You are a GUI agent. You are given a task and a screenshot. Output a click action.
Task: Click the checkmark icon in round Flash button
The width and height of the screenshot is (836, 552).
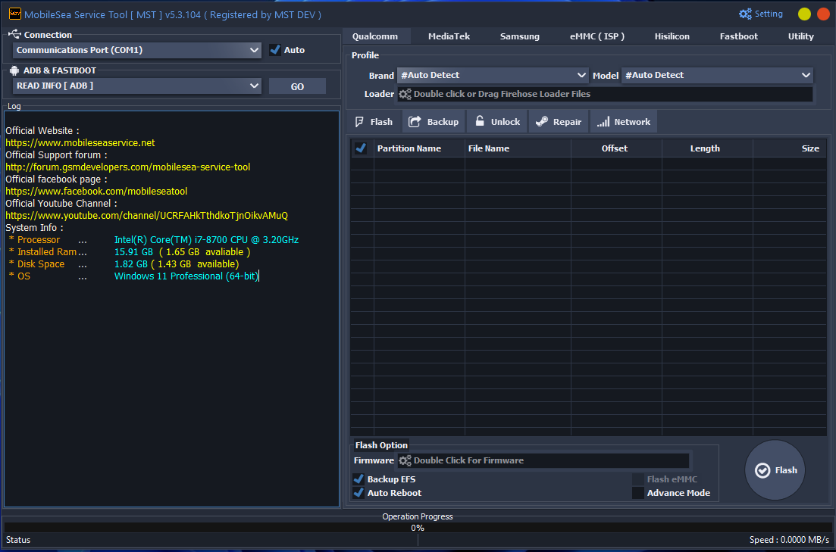[762, 470]
